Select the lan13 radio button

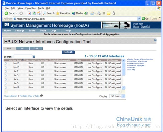(6, 67)
